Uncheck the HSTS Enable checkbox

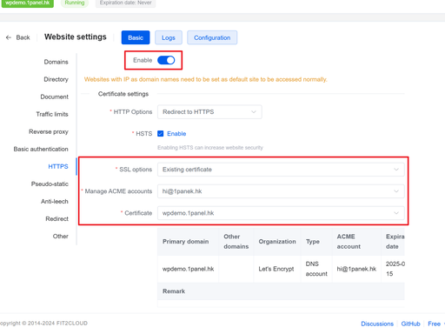(x=161, y=133)
